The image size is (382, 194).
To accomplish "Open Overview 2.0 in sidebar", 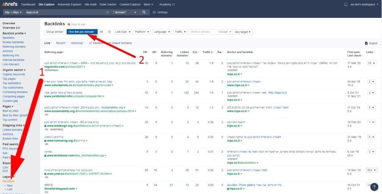I will [11, 28].
